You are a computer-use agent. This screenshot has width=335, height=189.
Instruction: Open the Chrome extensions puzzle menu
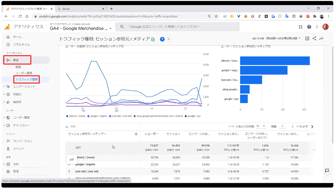tap(315, 16)
